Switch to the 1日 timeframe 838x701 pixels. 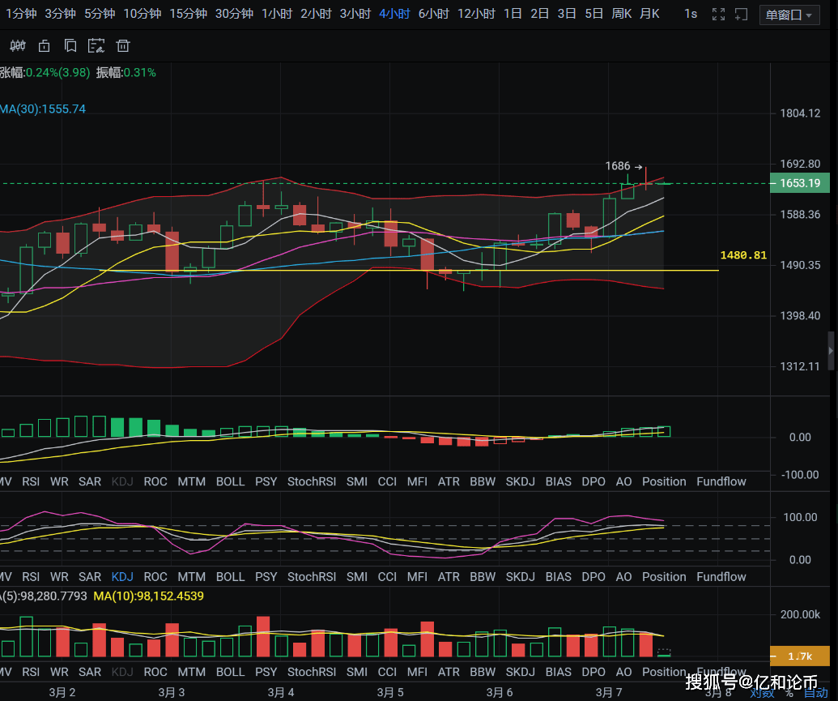(513, 14)
